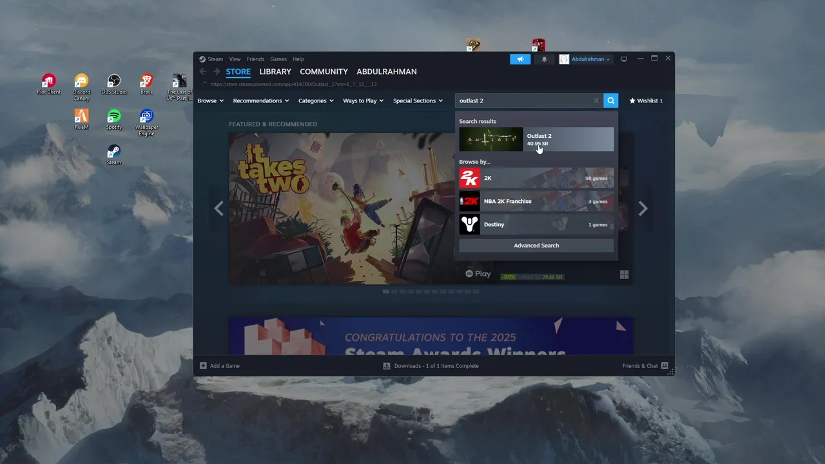Expand the Special Sections dropdown
Screen dimensions: 825x464
click(418, 101)
